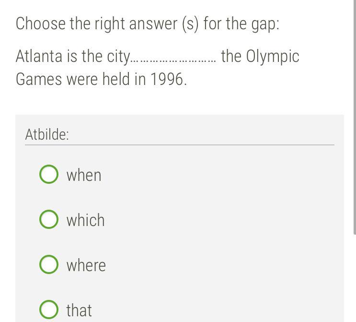The width and height of the screenshot is (356, 322).
Task: Click the "when" answer label text
Action: [x=84, y=175]
